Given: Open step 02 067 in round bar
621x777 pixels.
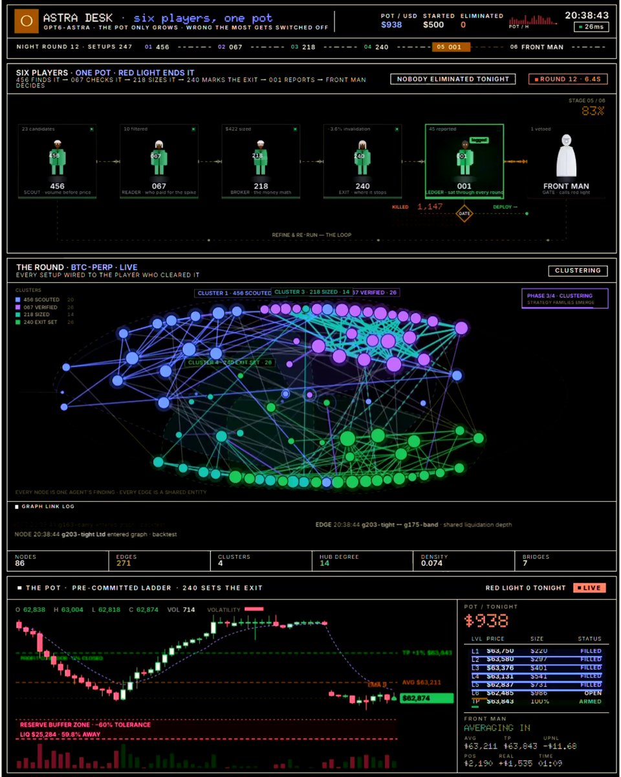Looking at the screenshot, I should point(230,47).
